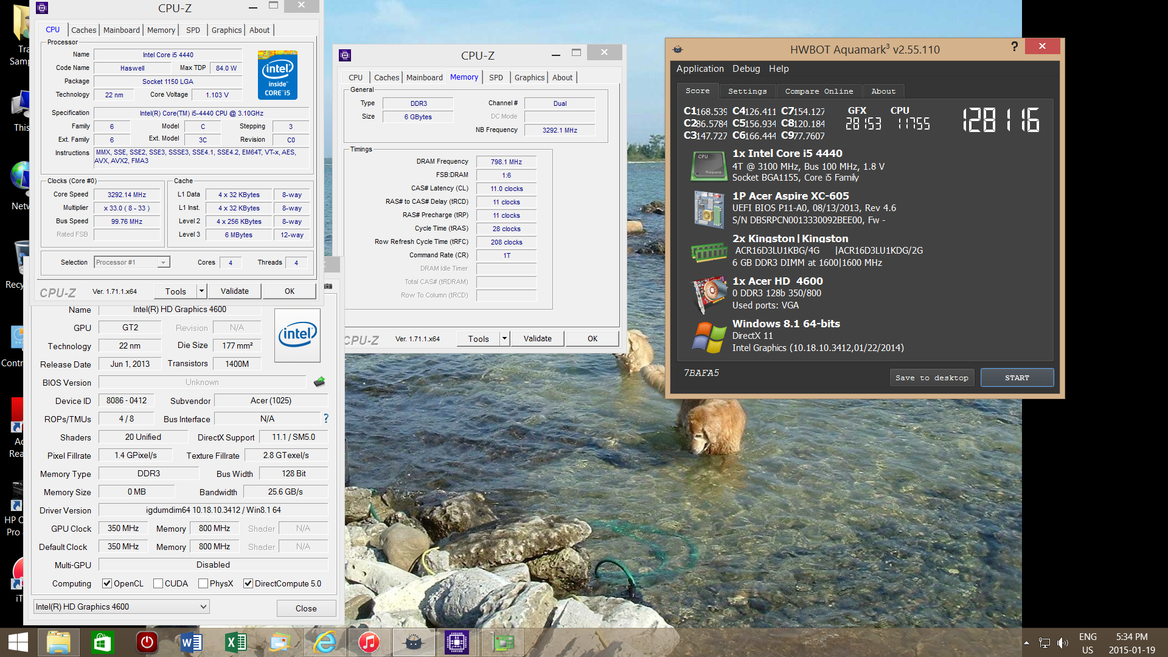Image resolution: width=1168 pixels, height=657 pixels.
Task: Open the About tab in Aquamark
Action: click(x=883, y=91)
